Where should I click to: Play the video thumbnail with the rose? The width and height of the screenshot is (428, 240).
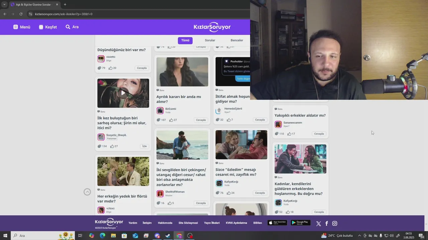click(x=123, y=93)
